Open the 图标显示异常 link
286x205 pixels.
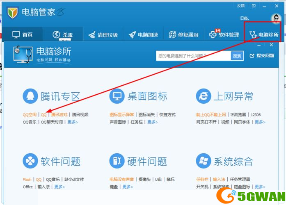click(x=121, y=115)
